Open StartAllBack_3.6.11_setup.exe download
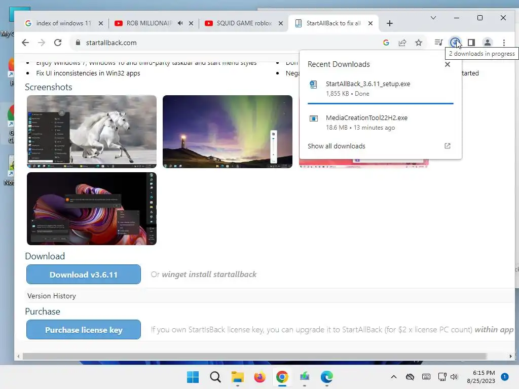This screenshot has width=519, height=389. 380,88
